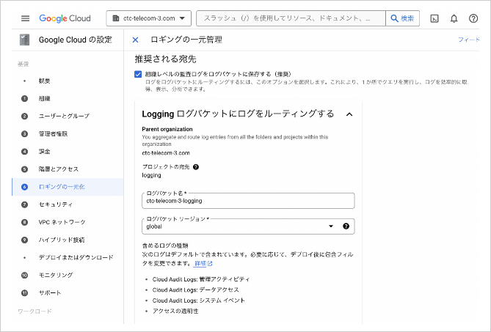Image resolution: width=491 pixels, height=332 pixels.
Task: Uncheck 組織レベルの監査ログ checkbox
Action: tap(138, 75)
